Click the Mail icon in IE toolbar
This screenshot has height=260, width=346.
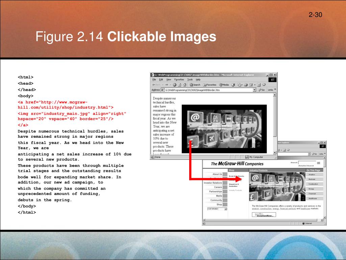point(239,85)
